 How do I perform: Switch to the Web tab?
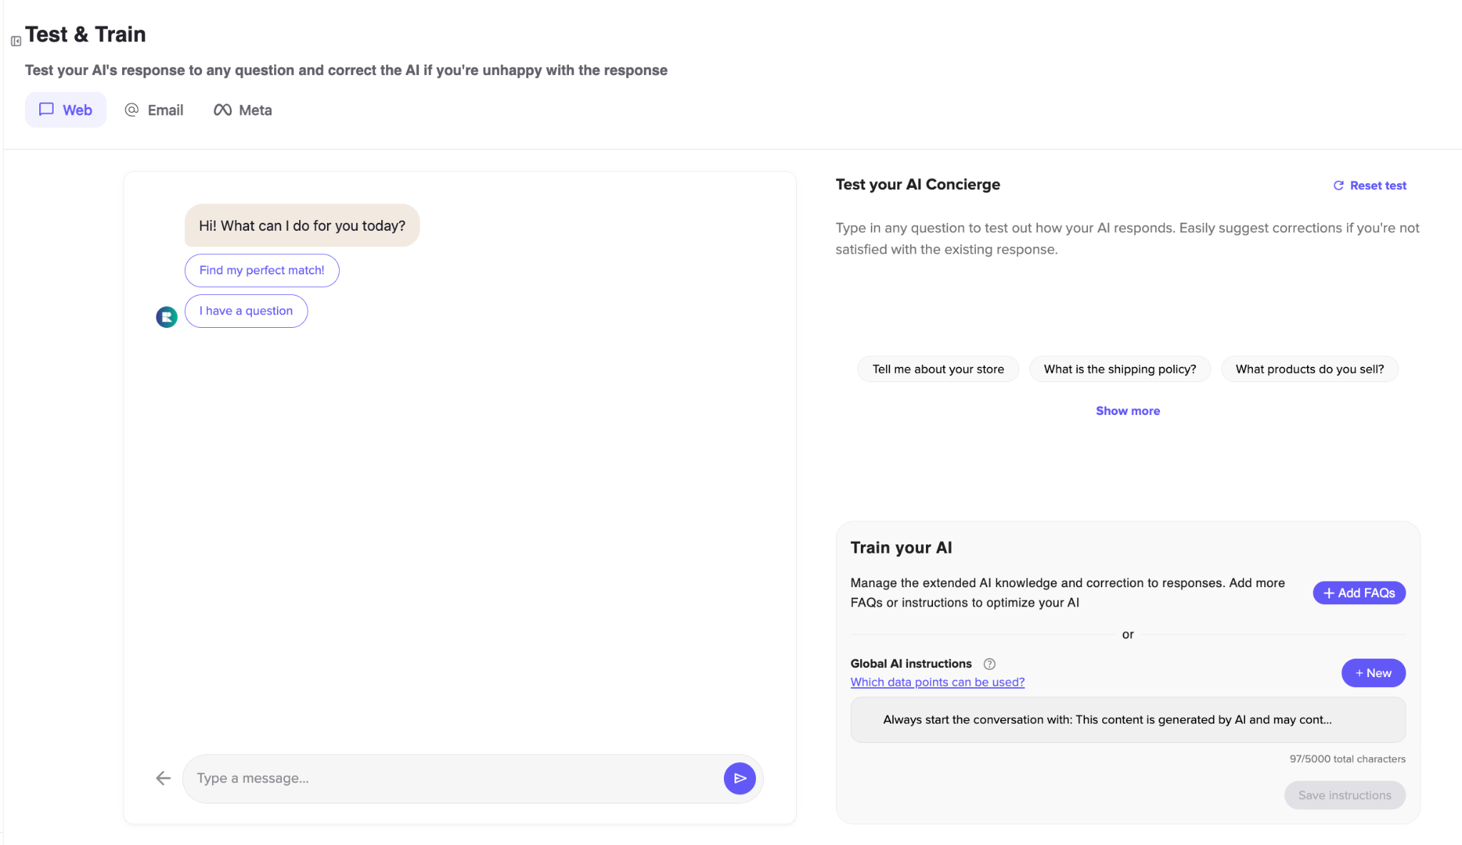click(x=66, y=110)
